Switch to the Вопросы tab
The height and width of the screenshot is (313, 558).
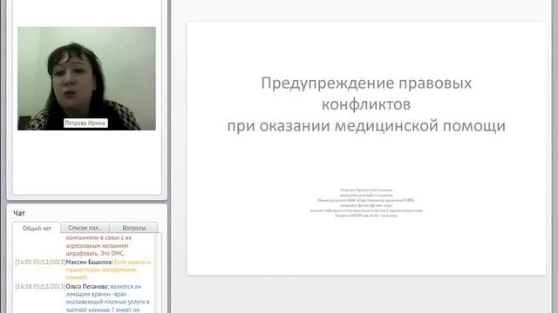tap(133, 228)
